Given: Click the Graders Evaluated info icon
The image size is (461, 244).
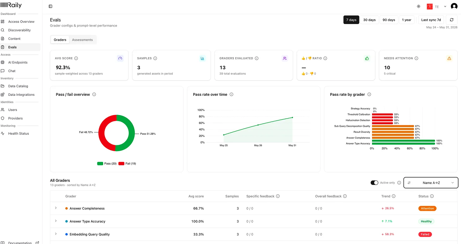Looking at the screenshot, I should pos(257,58).
